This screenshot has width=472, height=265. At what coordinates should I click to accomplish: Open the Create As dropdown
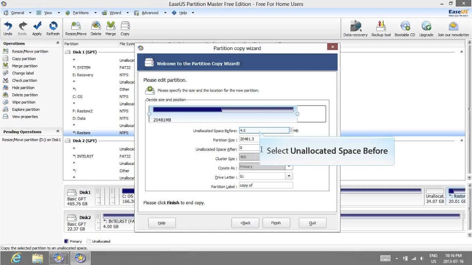coord(289,167)
